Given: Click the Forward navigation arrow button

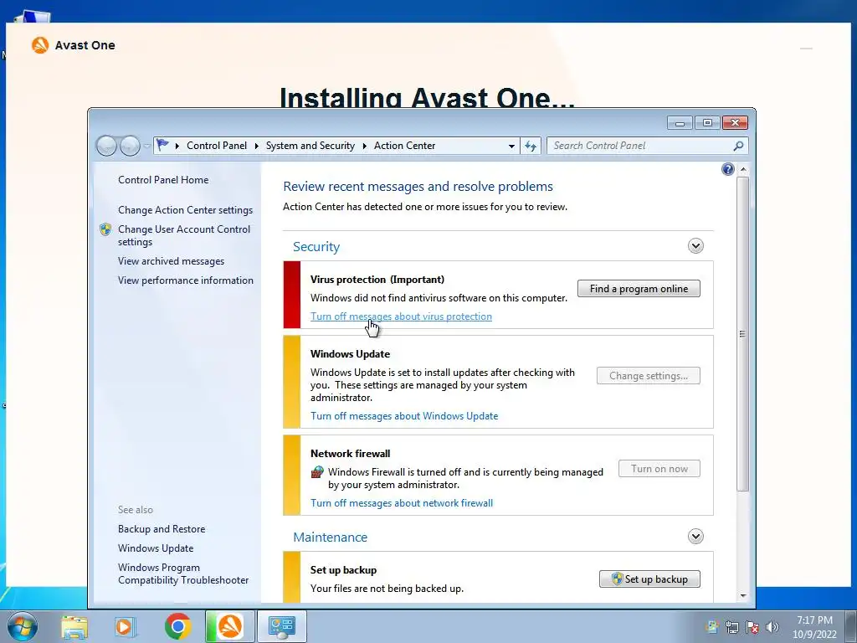Looking at the screenshot, I should [x=130, y=146].
